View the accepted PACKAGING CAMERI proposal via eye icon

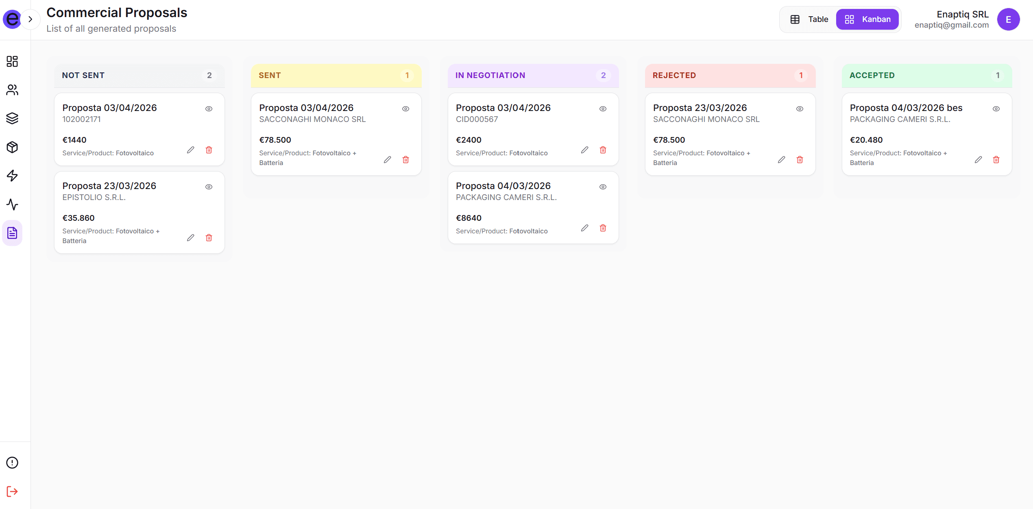(996, 108)
